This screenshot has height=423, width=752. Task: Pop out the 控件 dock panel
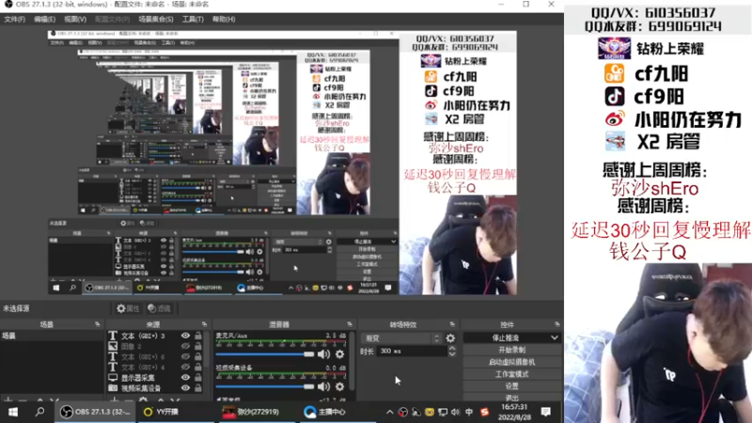click(x=556, y=324)
